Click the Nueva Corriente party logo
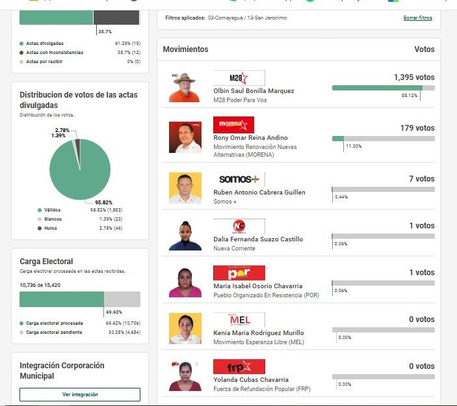This screenshot has width=457, height=406. pos(239,226)
